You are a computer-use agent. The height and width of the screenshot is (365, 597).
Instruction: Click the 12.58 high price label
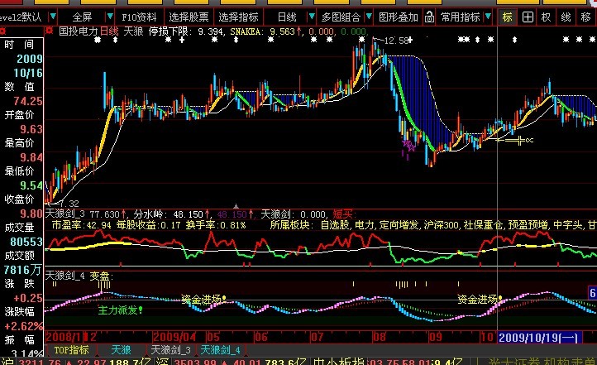point(396,41)
